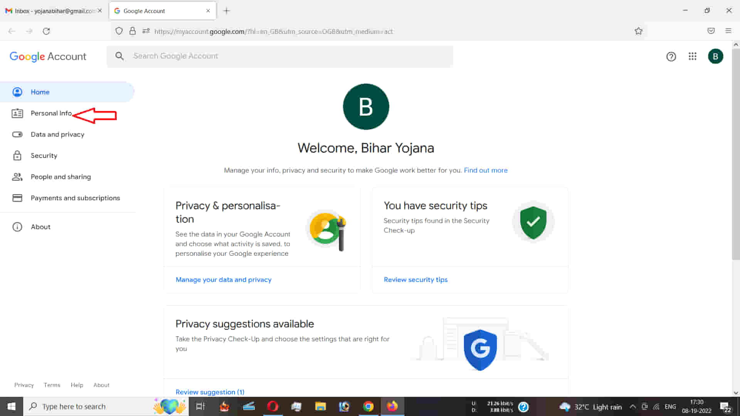Bookmark this page with the star
Image resolution: width=740 pixels, height=416 pixels.
[x=639, y=31]
